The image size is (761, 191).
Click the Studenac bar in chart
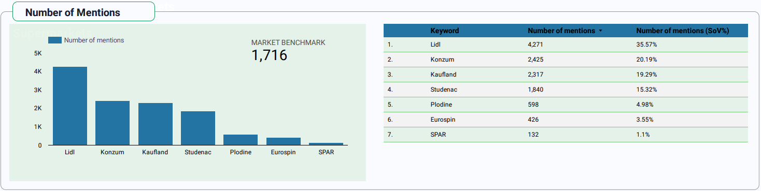pos(198,128)
